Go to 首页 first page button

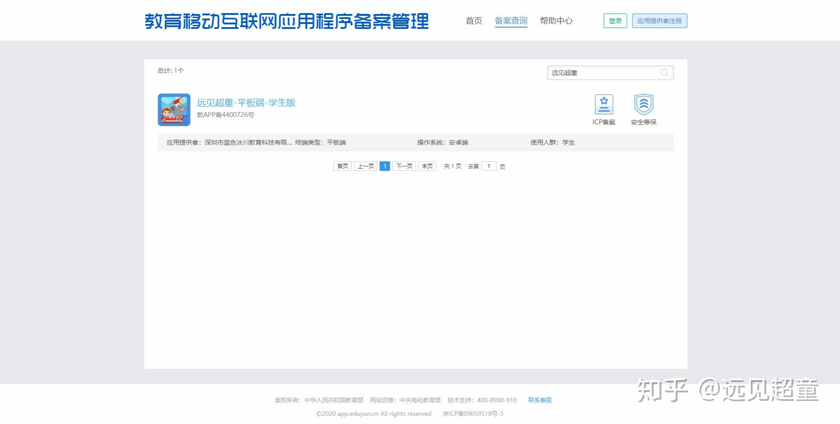[x=342, y=166]
